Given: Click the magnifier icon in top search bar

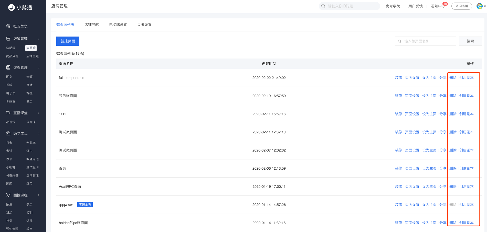Looking at the screenshot, I should [323, 6].
